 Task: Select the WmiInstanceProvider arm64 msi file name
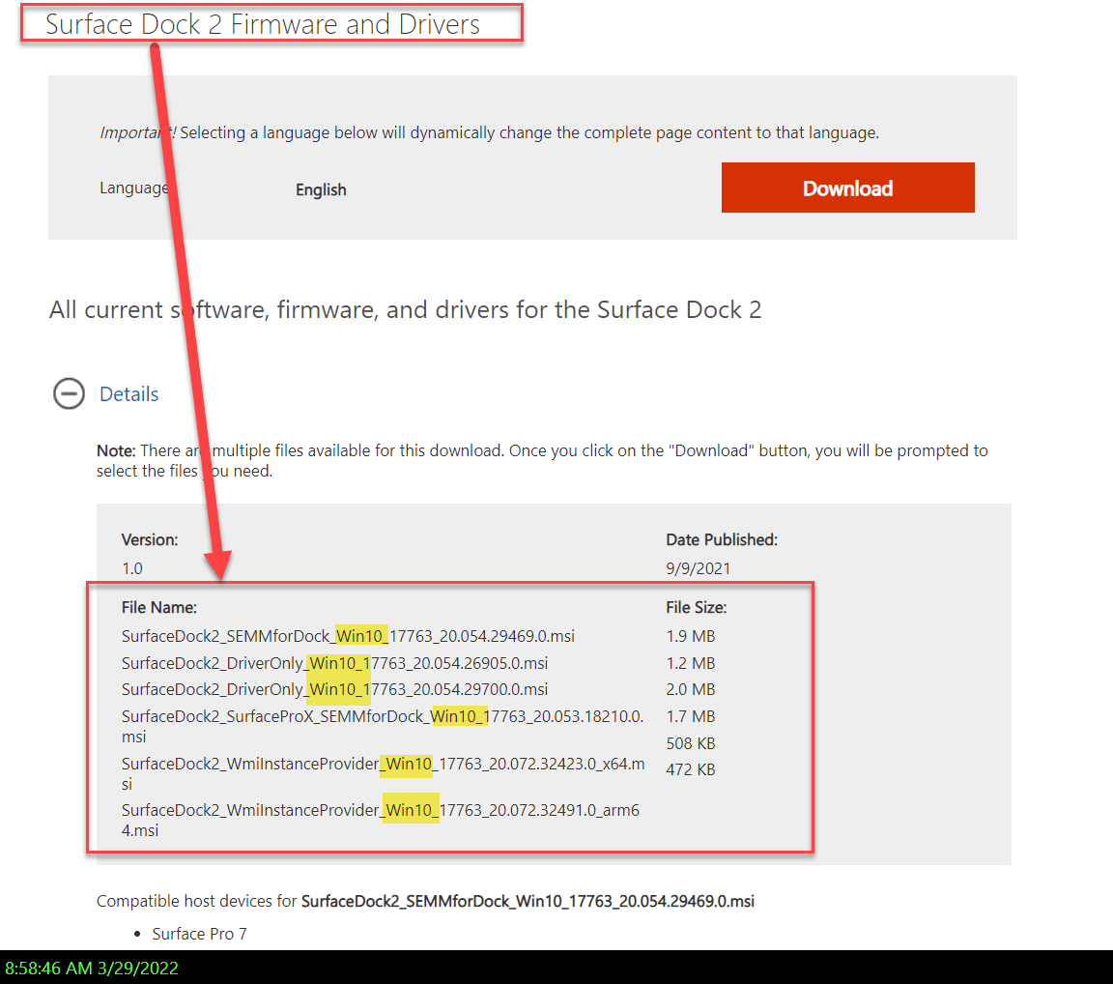[x=381, y=820]
